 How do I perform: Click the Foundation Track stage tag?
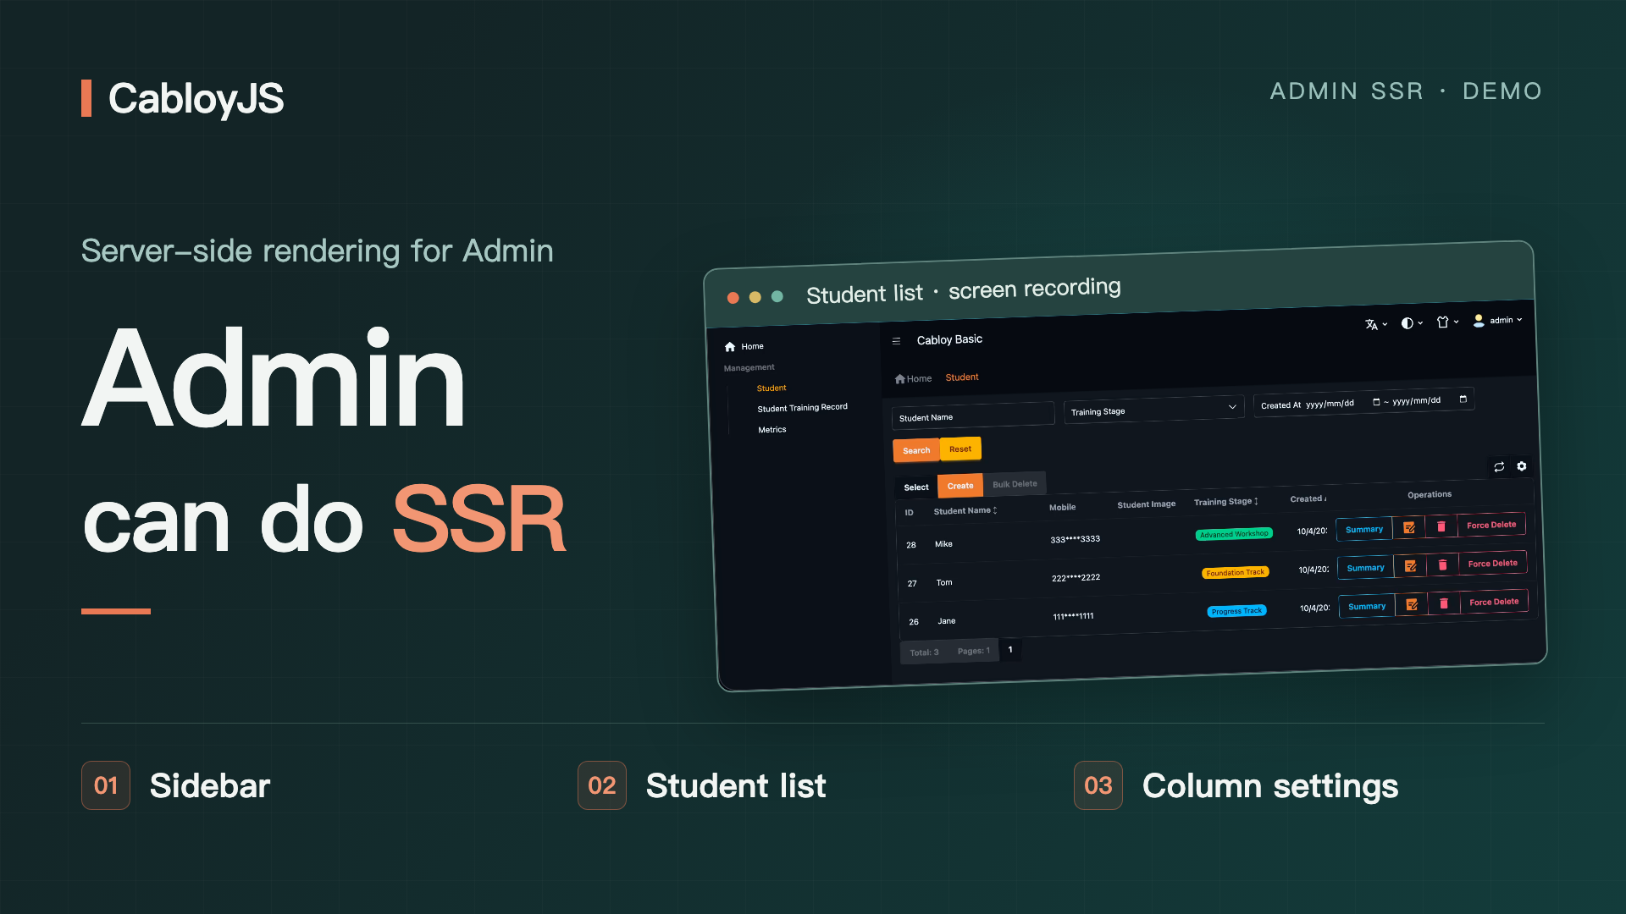tap(1236, 573)
